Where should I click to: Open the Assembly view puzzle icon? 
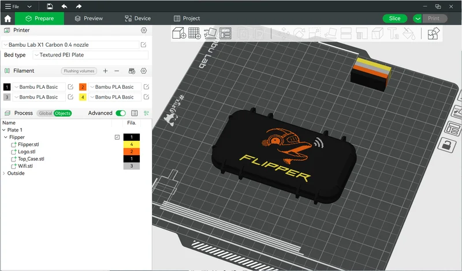(434, 33)
